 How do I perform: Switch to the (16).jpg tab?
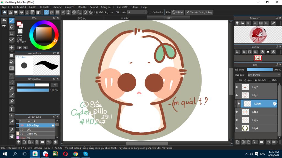(x=82, y=18)
